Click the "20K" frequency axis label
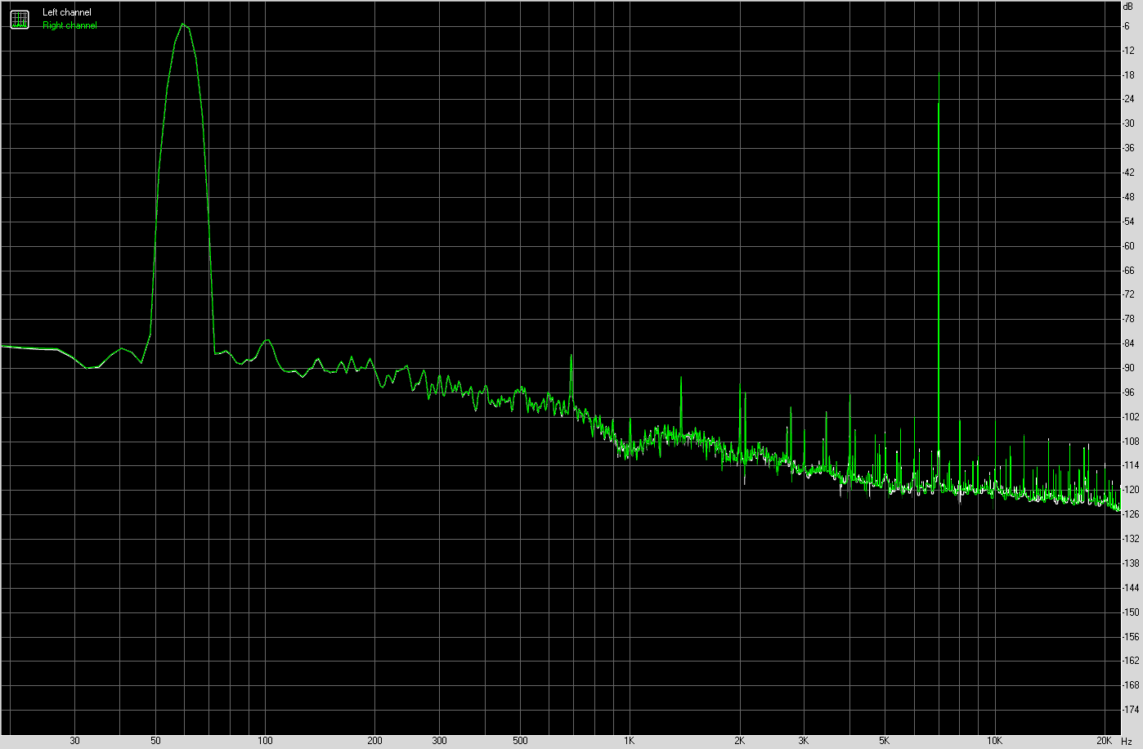Image resolution: width=1143 pixels, height=749 pixels. tap(1105, 741)
